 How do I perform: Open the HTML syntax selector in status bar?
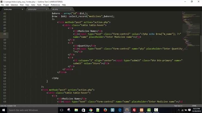click(194, 106)
